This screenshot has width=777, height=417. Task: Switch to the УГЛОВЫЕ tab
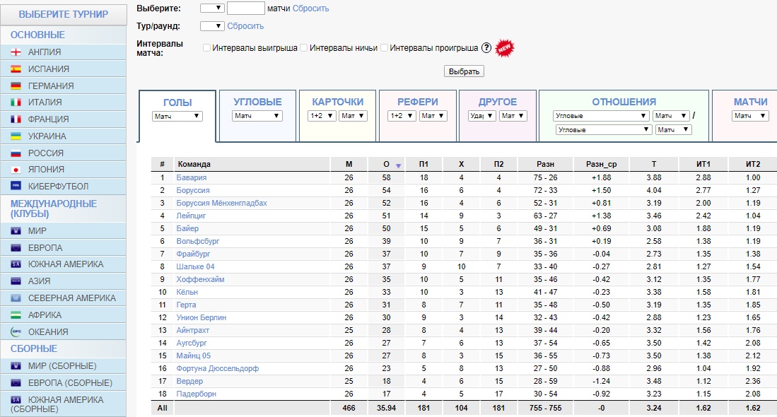click(257, 102)
